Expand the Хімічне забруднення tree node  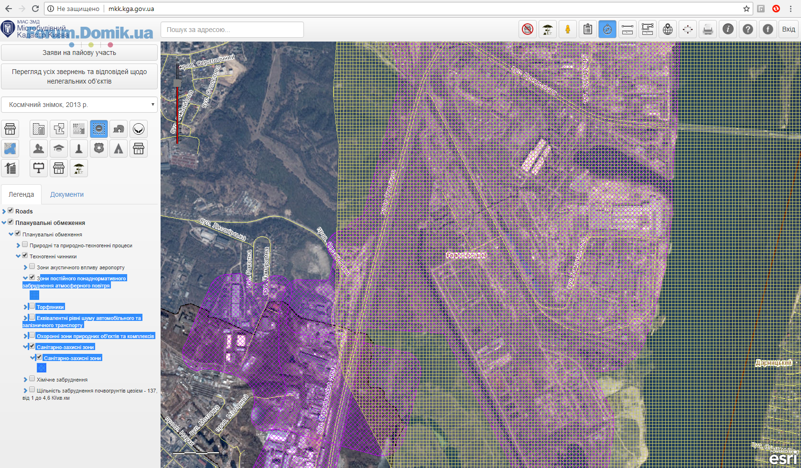click(x=25, y=380)
